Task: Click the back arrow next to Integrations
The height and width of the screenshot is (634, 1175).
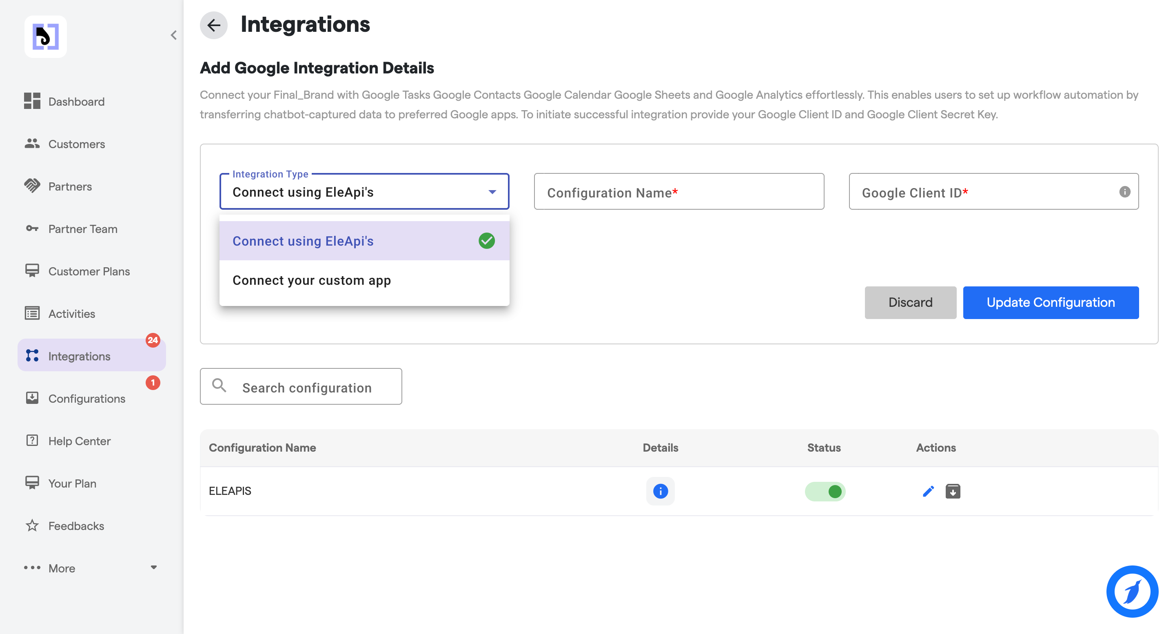Action: 213,25
